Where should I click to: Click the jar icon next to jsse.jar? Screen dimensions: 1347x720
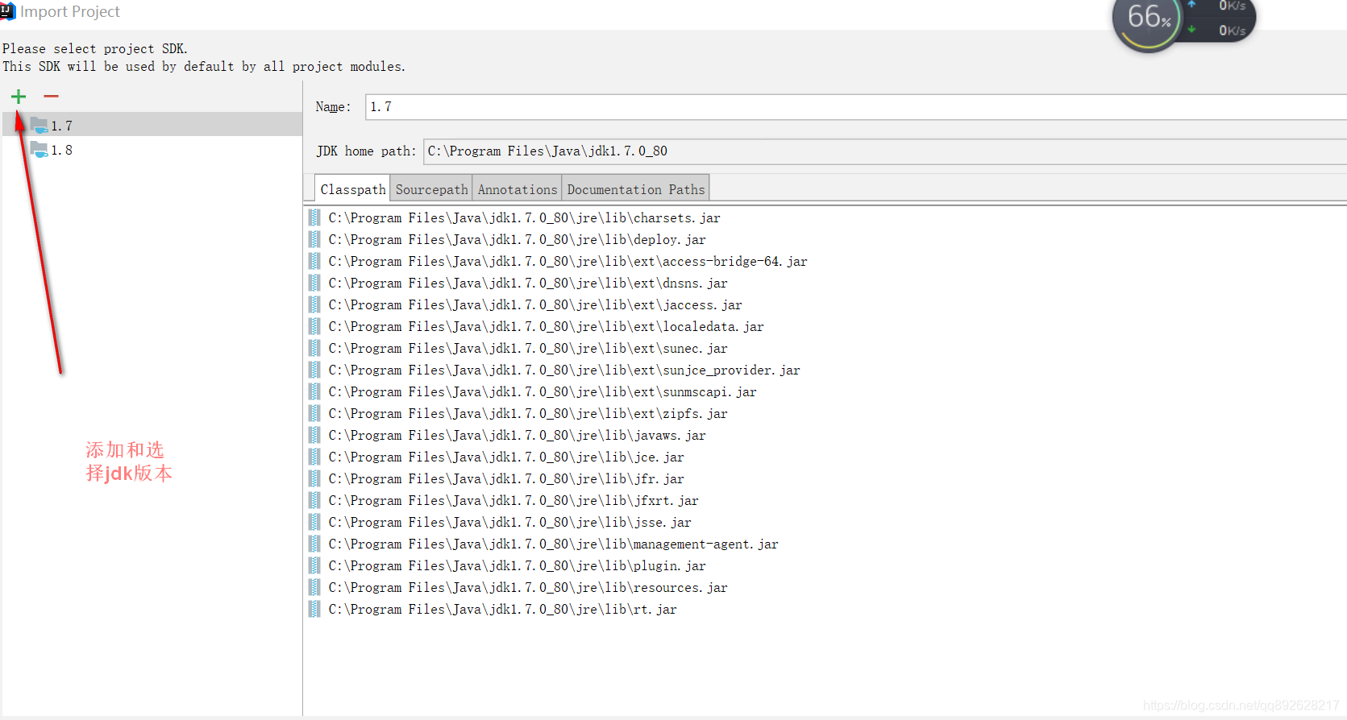pos(314,522)
